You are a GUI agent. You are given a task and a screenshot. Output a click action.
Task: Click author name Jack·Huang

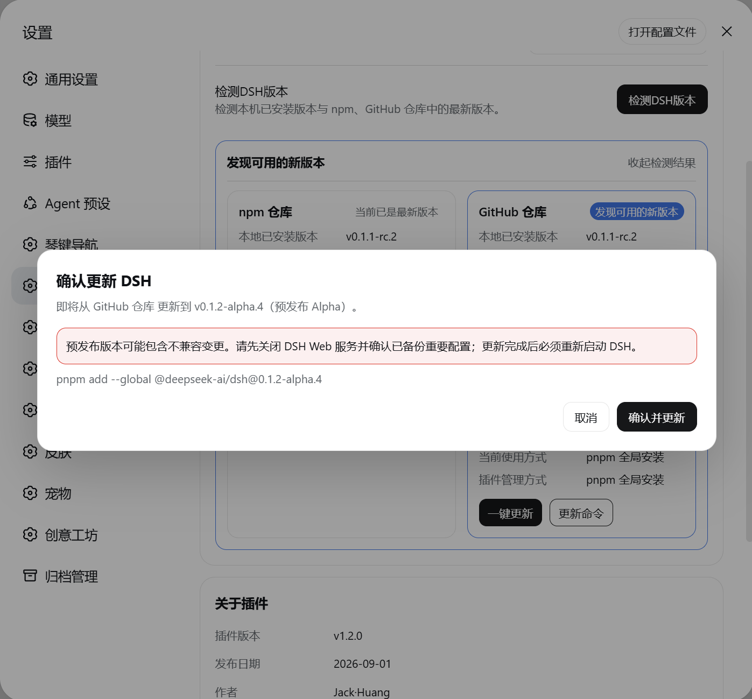coord(362,692)
